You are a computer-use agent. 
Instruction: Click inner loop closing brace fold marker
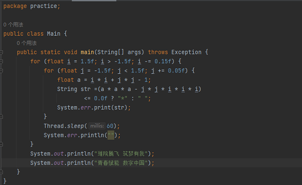(1, 117)
